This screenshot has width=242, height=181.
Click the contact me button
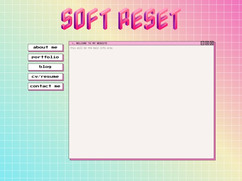(x=45, y=86)
